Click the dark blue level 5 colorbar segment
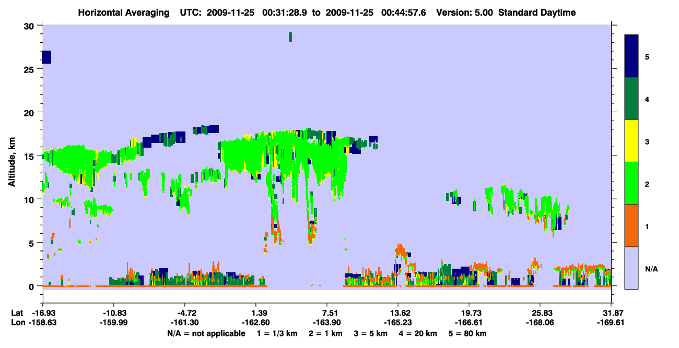This screenshot has height=348, width=679. (631, 56)
